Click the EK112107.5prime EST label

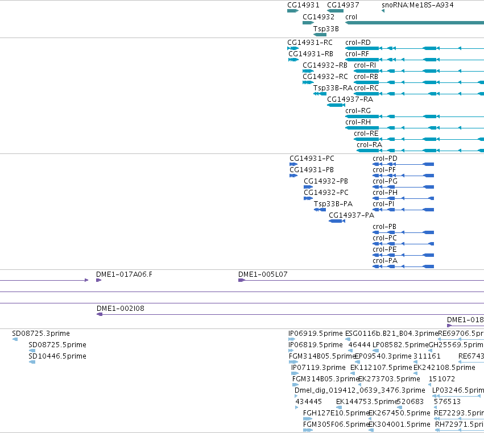[381, 368]
